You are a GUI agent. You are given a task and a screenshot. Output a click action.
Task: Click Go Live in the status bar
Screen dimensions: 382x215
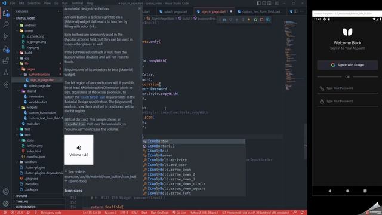coord(179,213)
